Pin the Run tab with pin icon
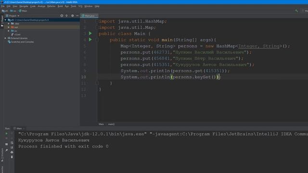 (6, 150)
